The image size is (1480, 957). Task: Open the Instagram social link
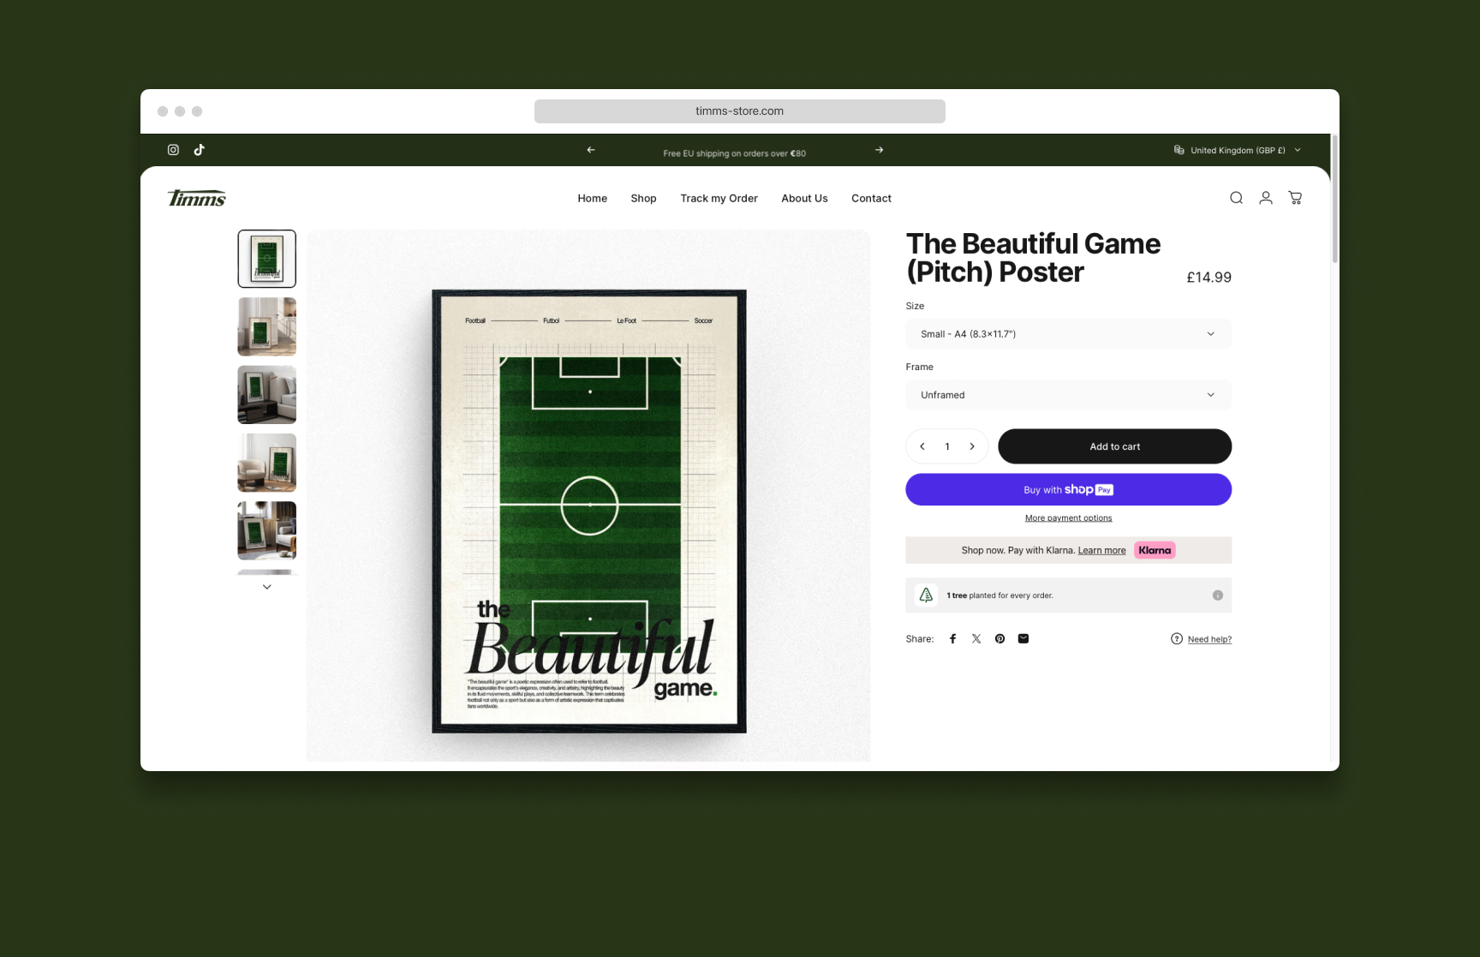173,150
